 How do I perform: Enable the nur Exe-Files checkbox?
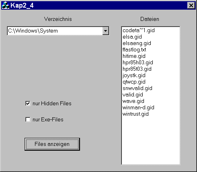click(x=28, y=119)
